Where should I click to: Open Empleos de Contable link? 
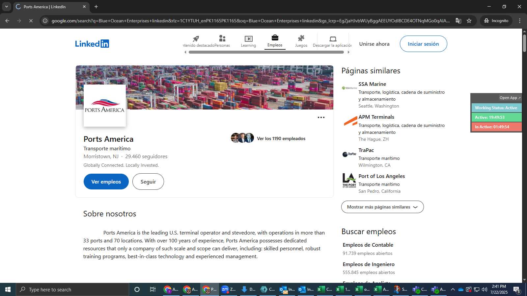coord(368,245)
